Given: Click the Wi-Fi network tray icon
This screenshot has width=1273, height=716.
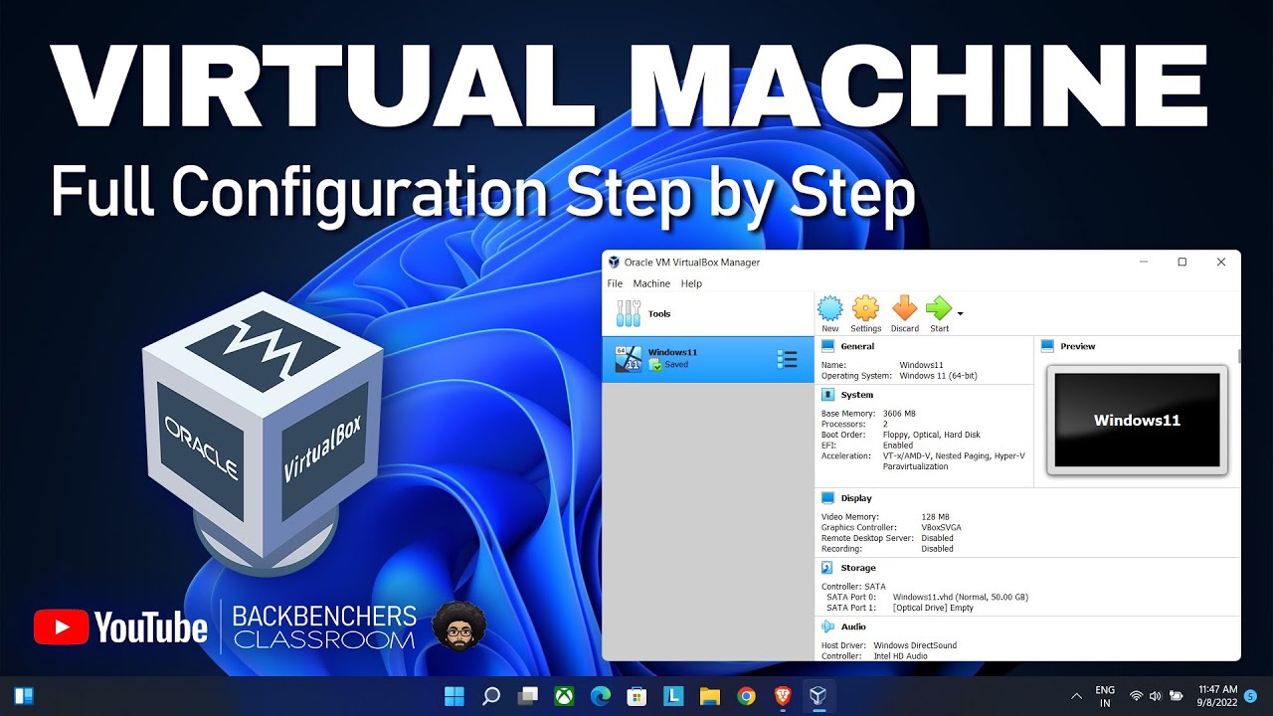Looking at the screenshot, I should click(x=1136, y=696).
